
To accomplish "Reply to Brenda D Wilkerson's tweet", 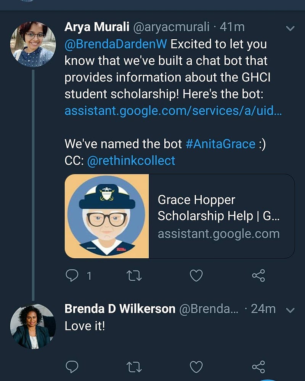I will [72, 367].
